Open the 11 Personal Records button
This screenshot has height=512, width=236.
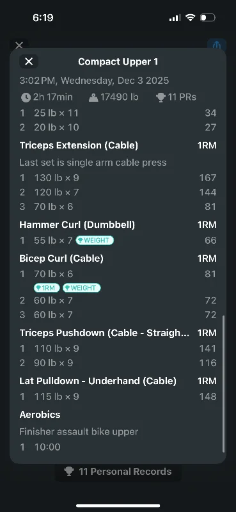pyautogui.click(x=118, y=472)
